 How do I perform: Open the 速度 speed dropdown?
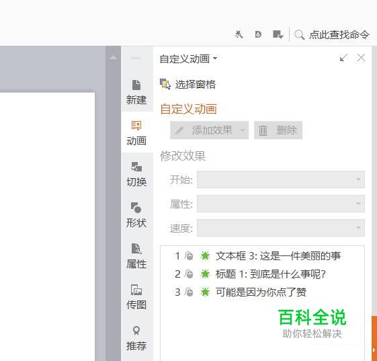[281, 228]
